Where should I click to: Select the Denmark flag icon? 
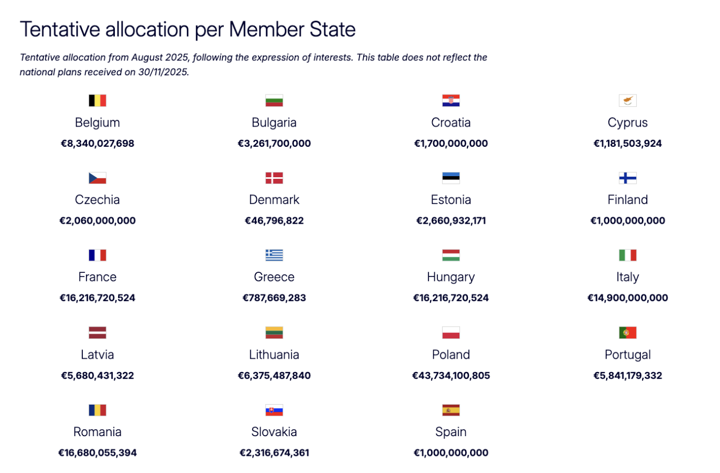(x=274, y=178)
